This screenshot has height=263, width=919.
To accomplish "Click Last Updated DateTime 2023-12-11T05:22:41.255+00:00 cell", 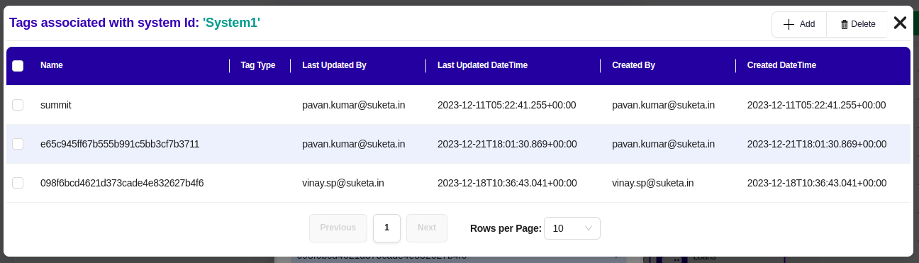I will pyautogui.click(x=507, y=105).
